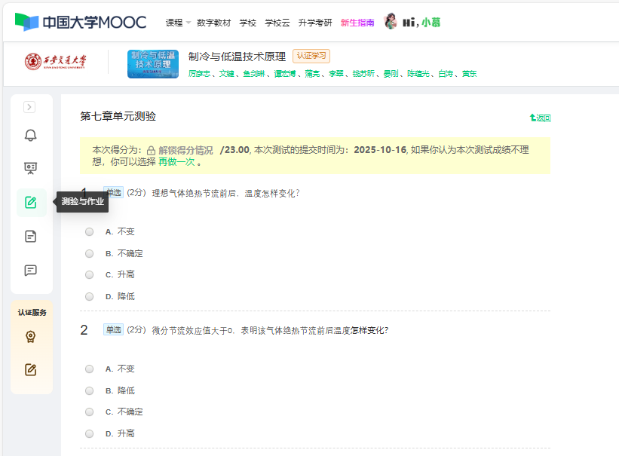Click the badge icon under 认证服务
619x456 pixels.
(31, 337)
